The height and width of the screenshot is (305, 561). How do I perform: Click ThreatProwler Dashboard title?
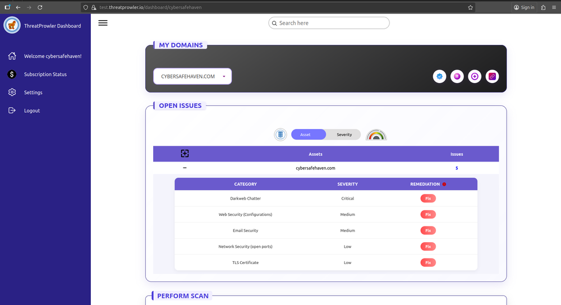pyautogui.click(x=52, y=26)
